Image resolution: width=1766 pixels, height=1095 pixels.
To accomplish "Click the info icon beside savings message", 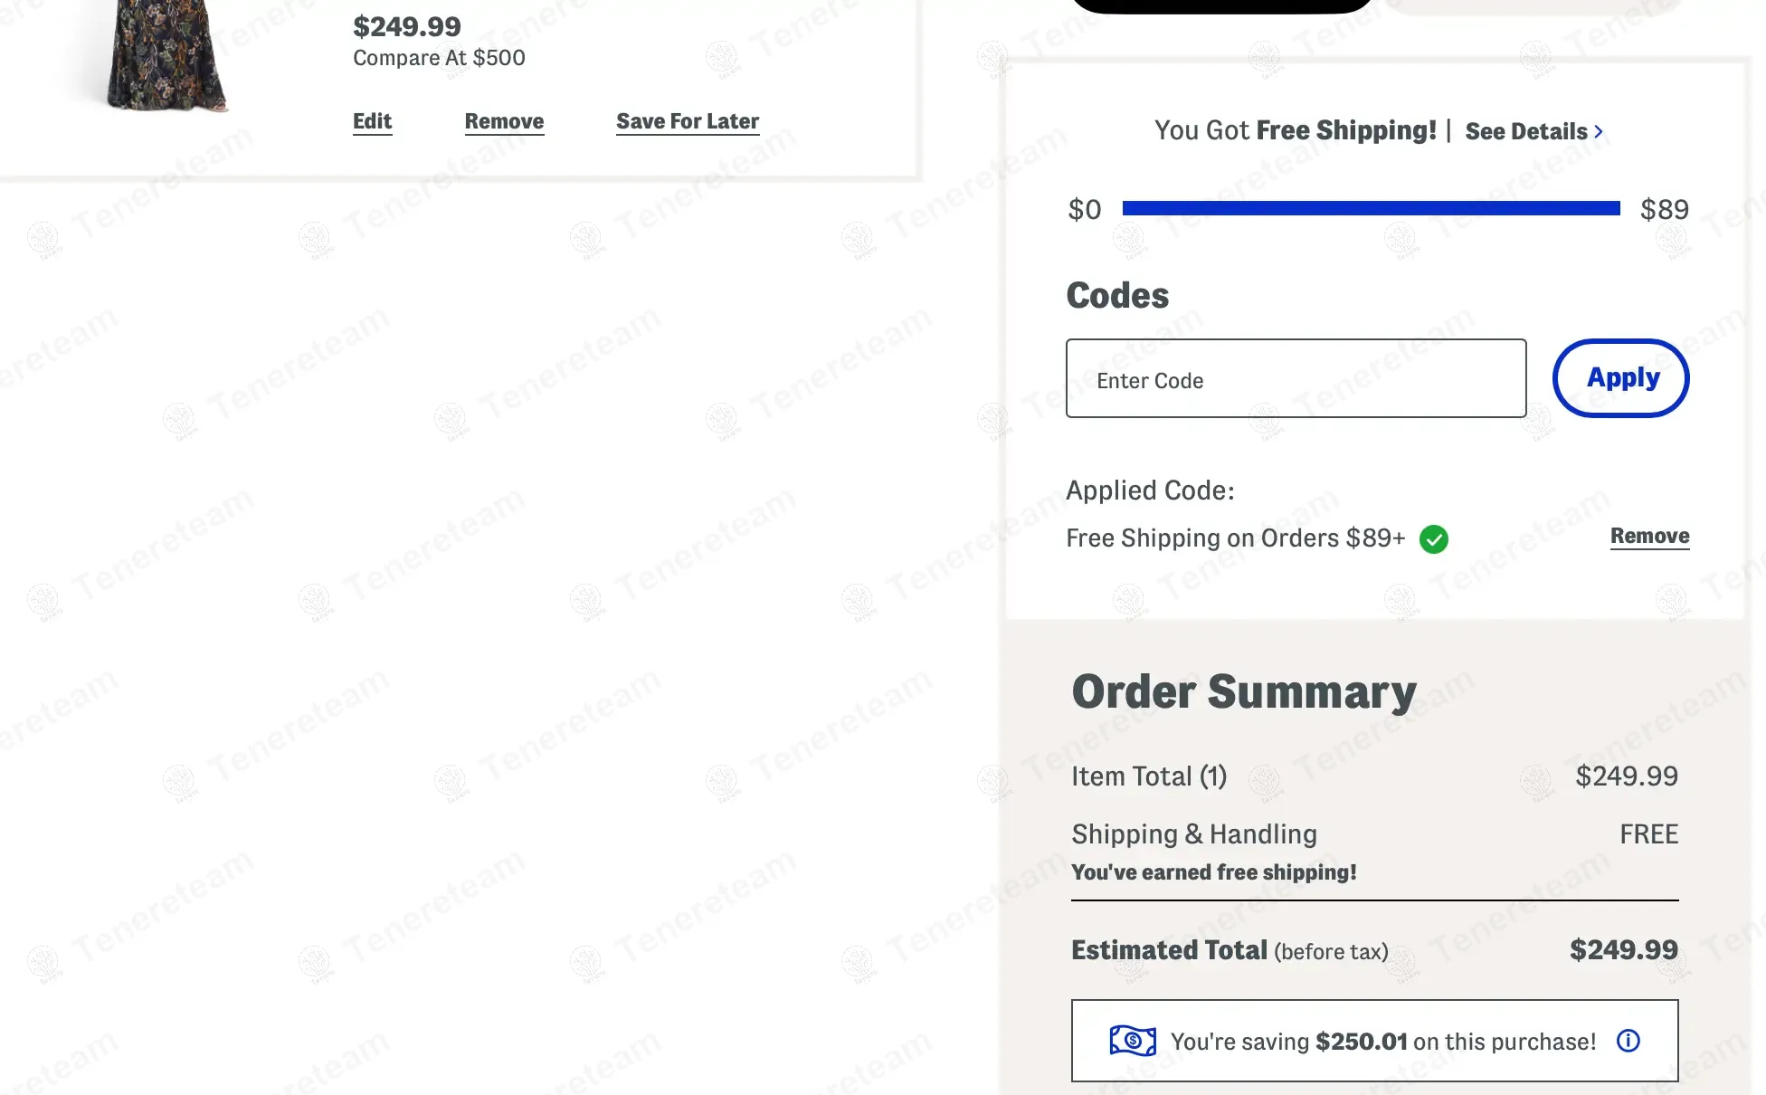I will (1628, 1041).
